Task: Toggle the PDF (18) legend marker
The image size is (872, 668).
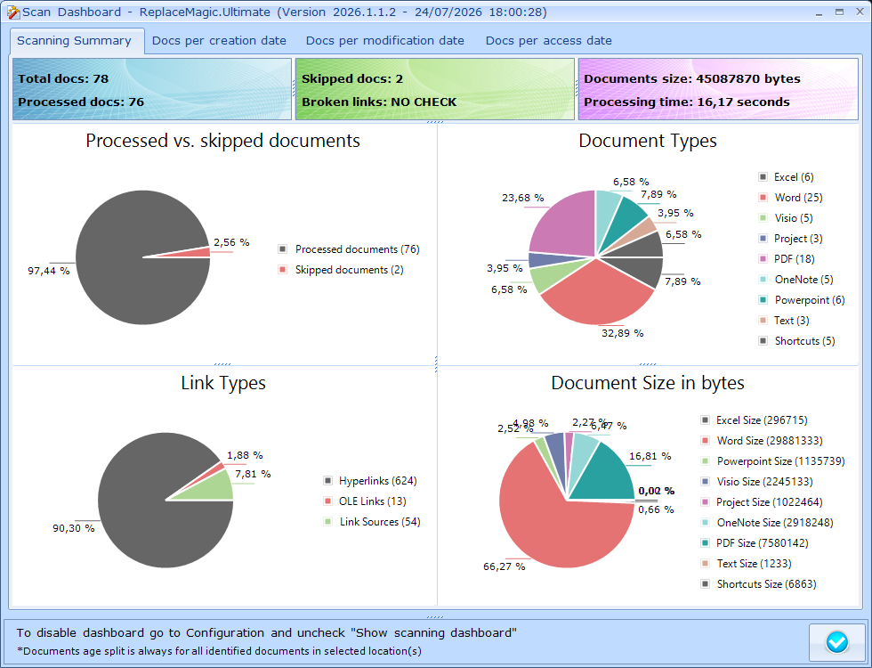Action: click(763, 259)
